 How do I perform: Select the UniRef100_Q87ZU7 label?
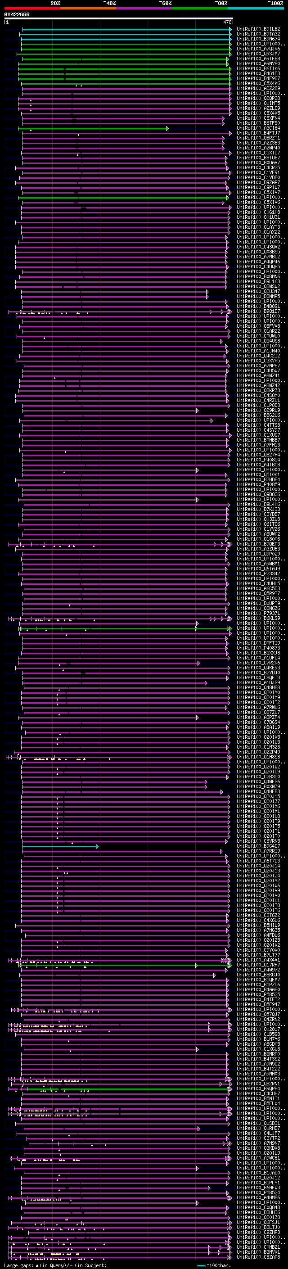tap(258, 712)
